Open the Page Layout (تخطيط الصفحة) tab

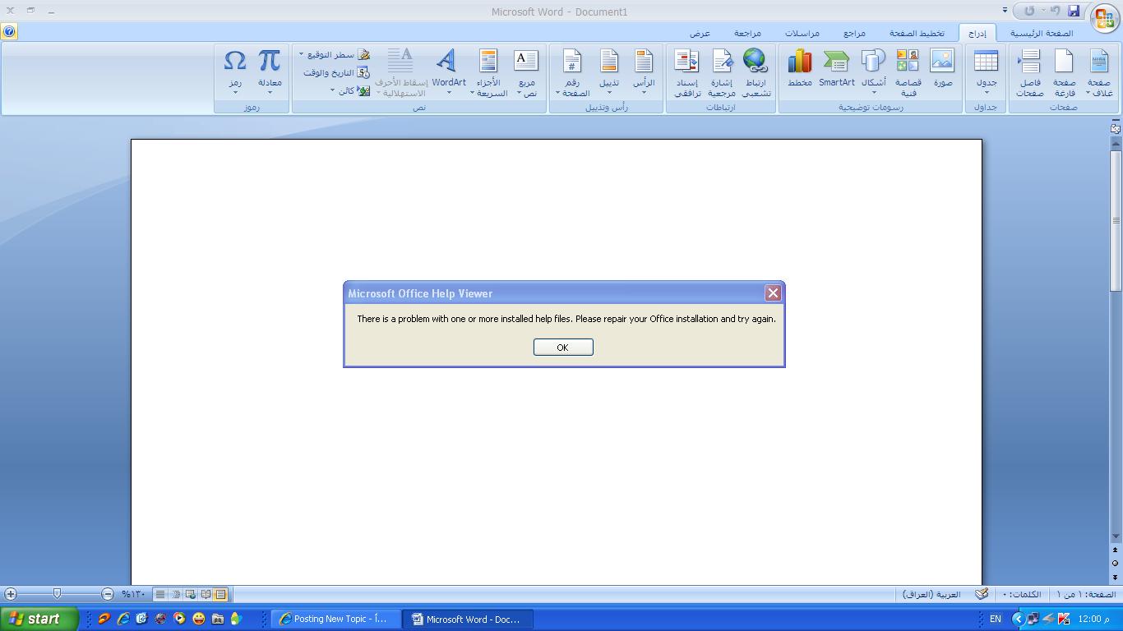pos(917,34)
